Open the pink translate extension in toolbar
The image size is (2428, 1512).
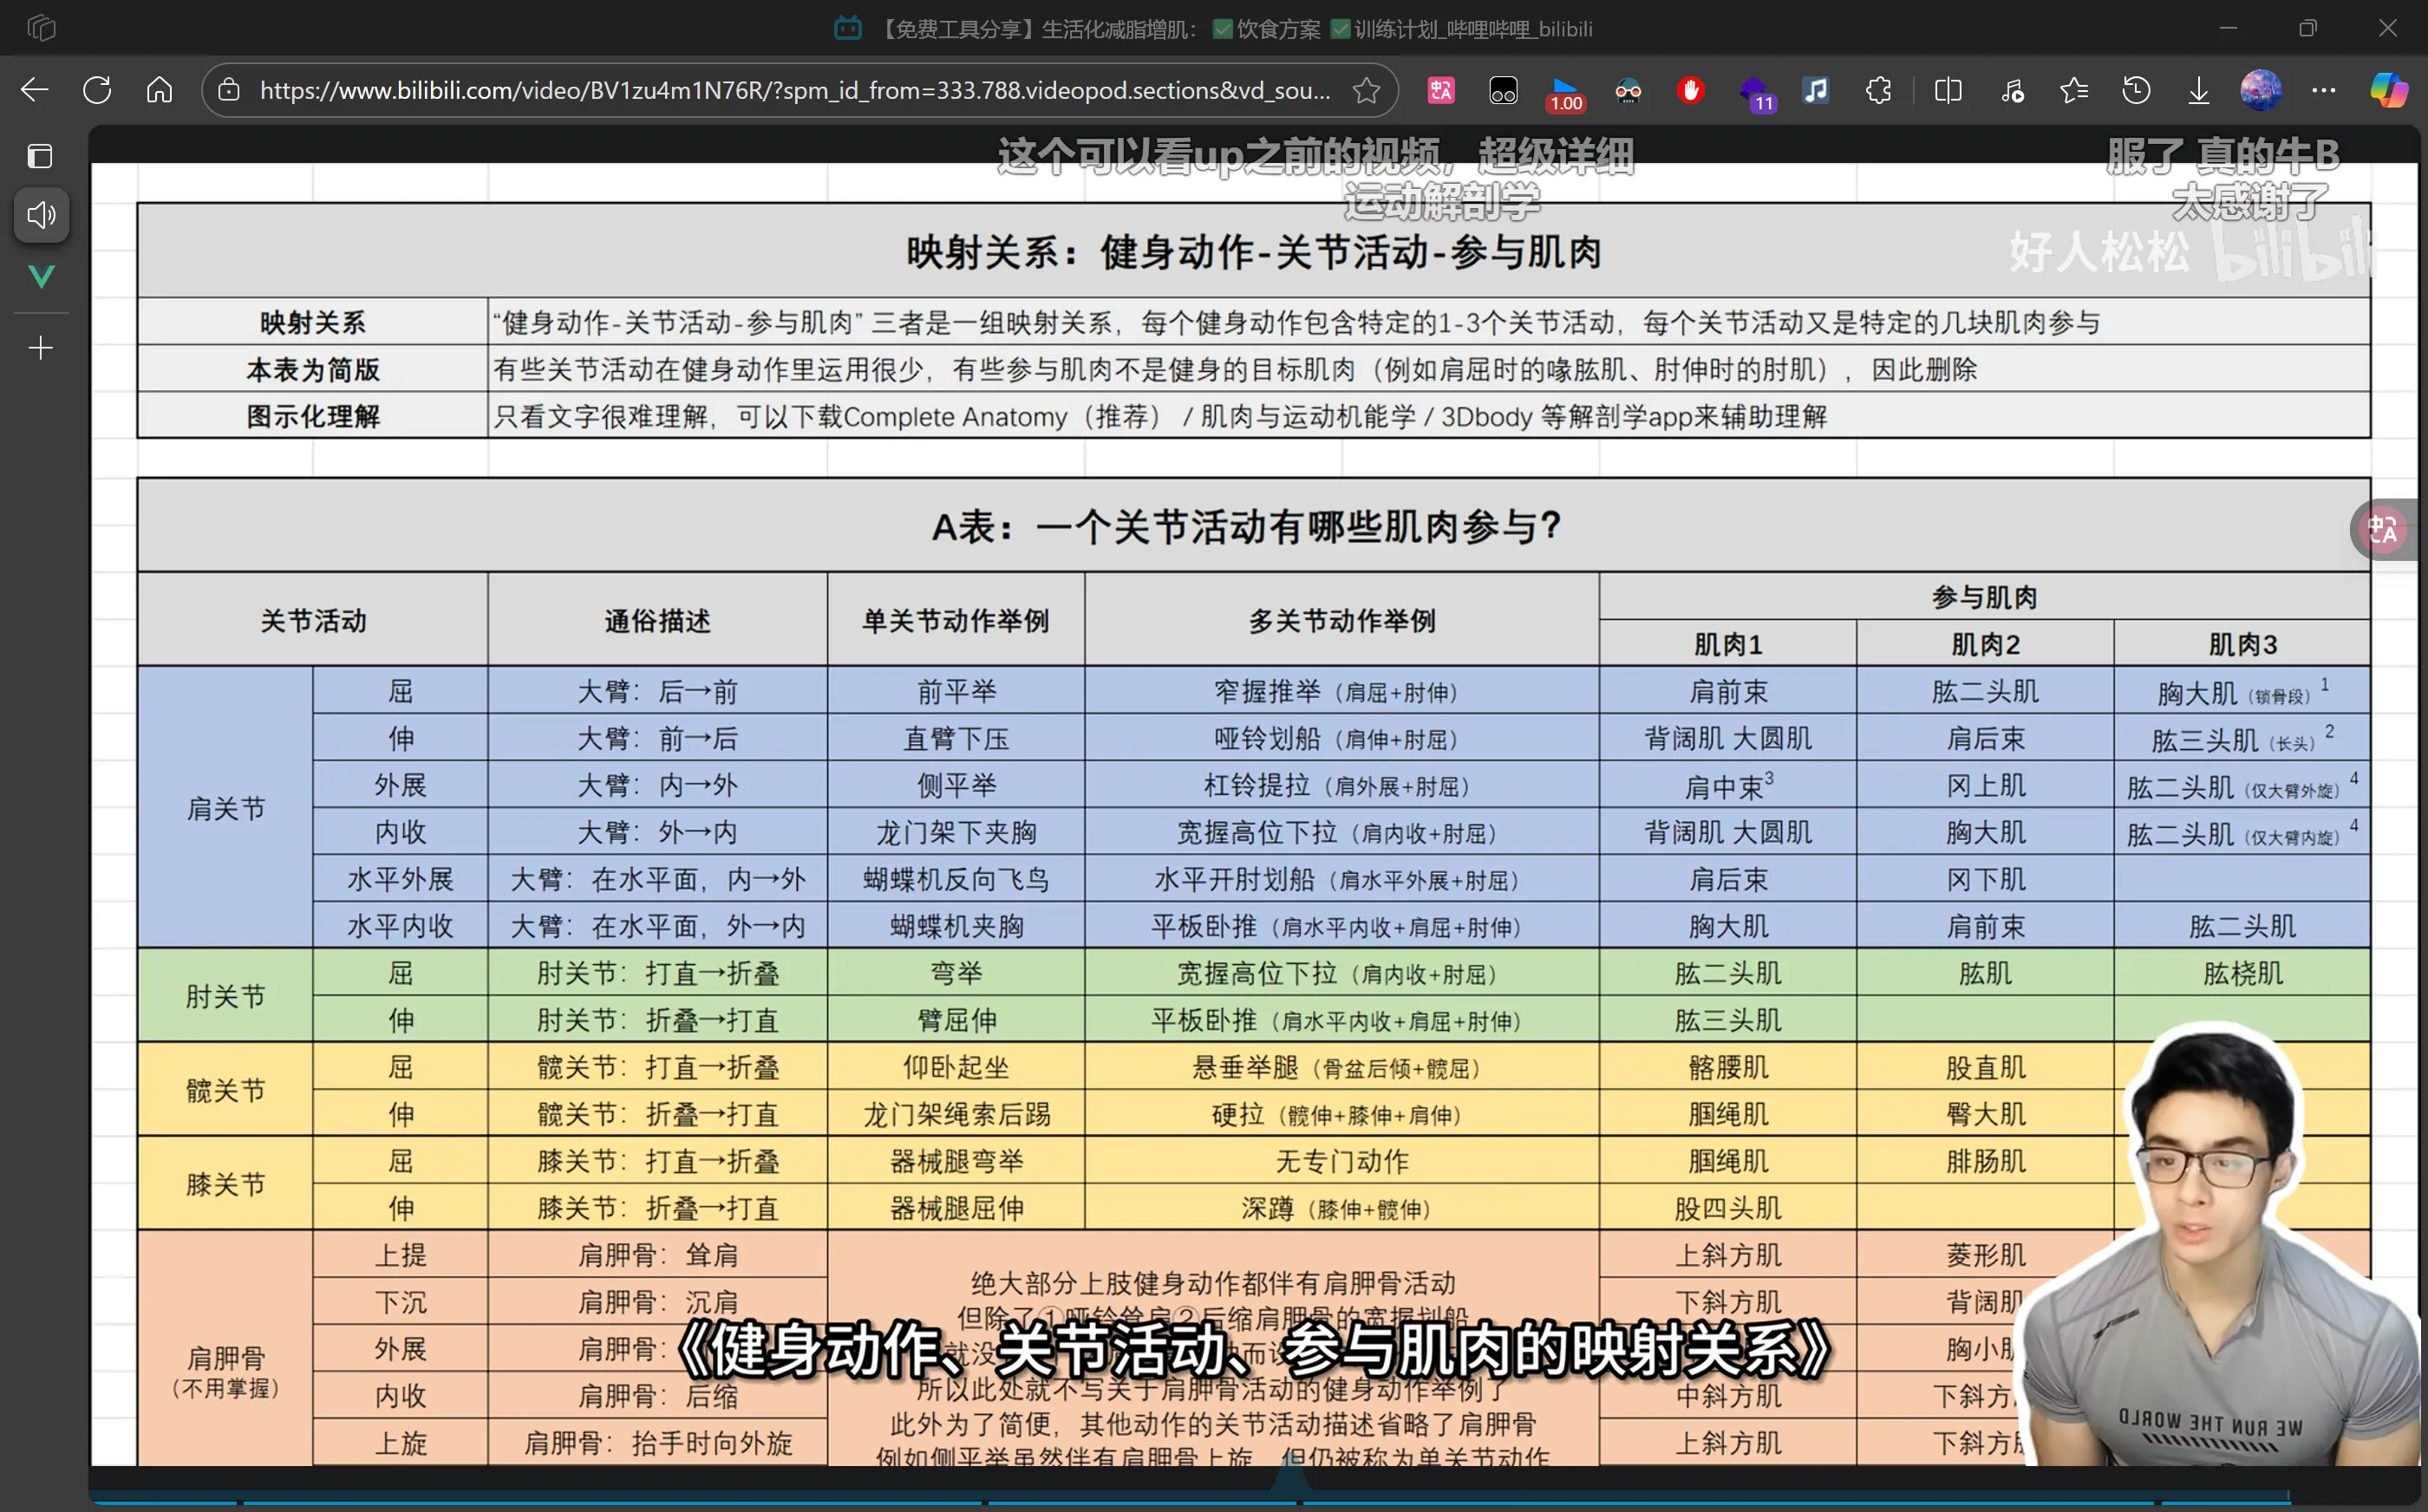click(x=1441, y=90)
